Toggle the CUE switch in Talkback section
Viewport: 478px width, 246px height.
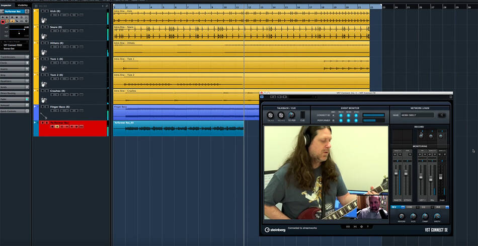(x=303, y=115)
